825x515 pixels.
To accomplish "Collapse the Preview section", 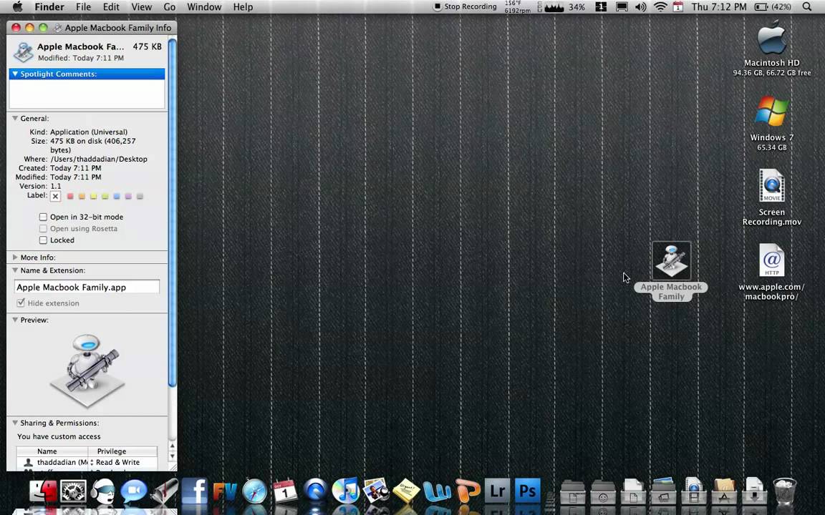I will click(x=15, y=320).
